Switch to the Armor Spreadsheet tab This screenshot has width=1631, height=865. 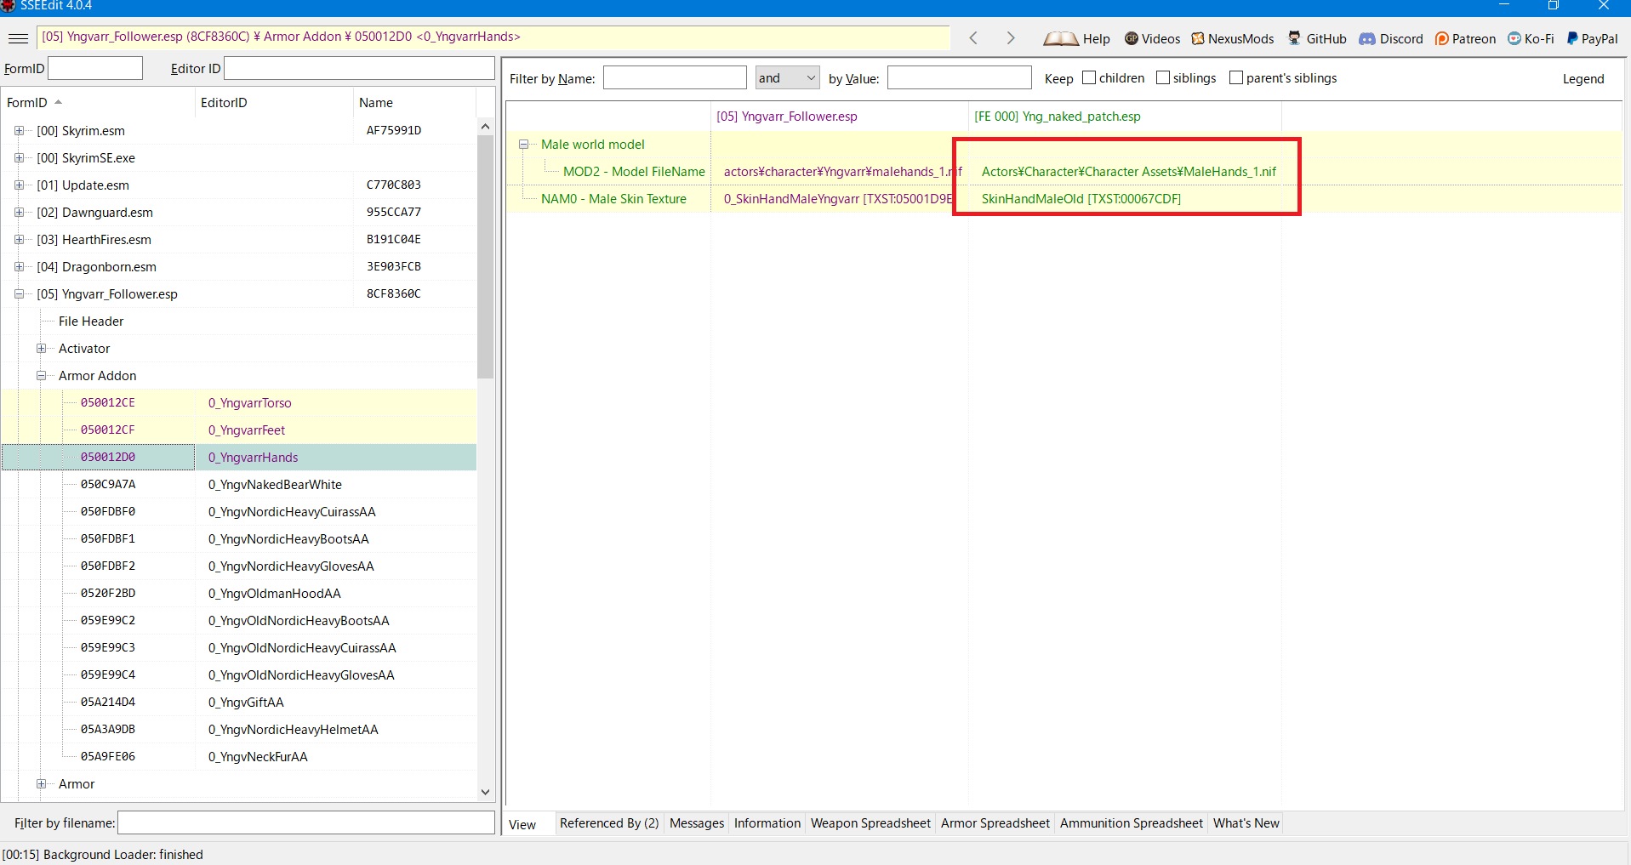(995, 823)
